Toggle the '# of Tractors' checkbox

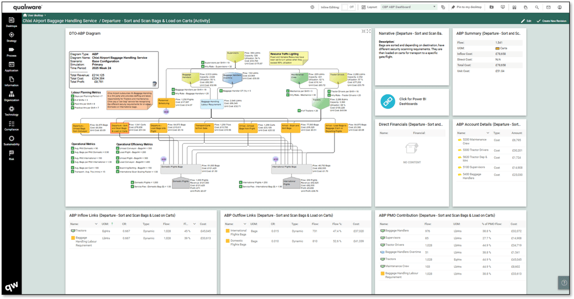(x=299, y=111)
